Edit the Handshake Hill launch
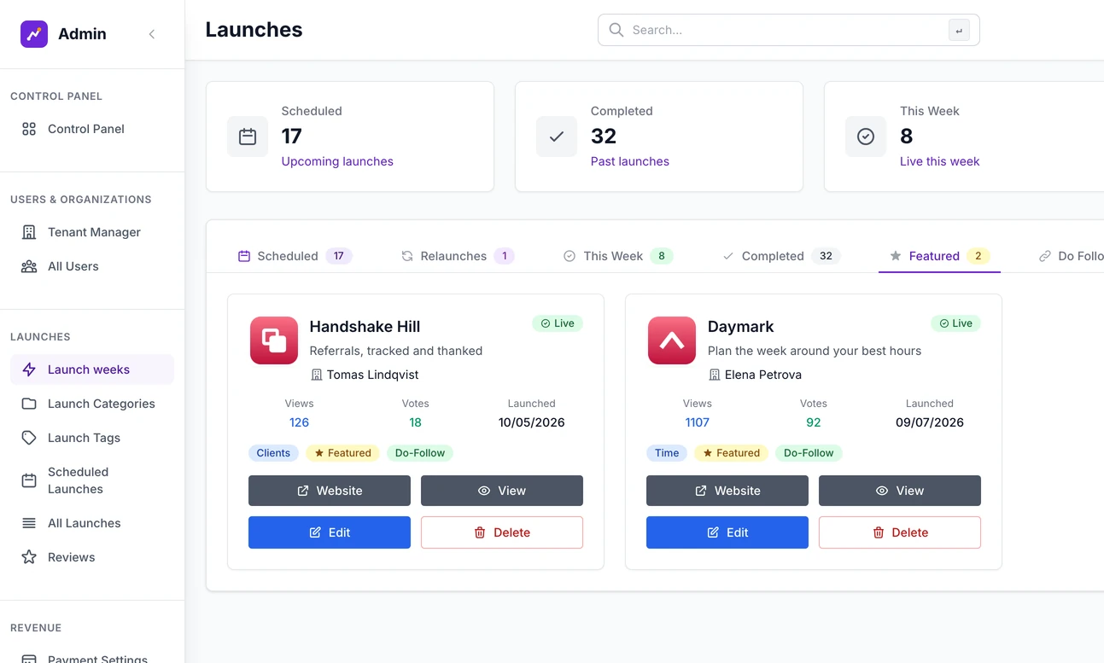The image size is (1104, 663). (330, 532)
